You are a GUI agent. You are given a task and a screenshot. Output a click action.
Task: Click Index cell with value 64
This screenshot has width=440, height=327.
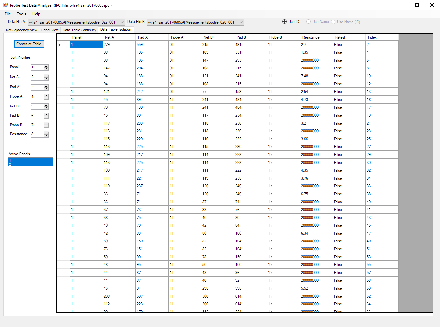[x=382, y=304]
